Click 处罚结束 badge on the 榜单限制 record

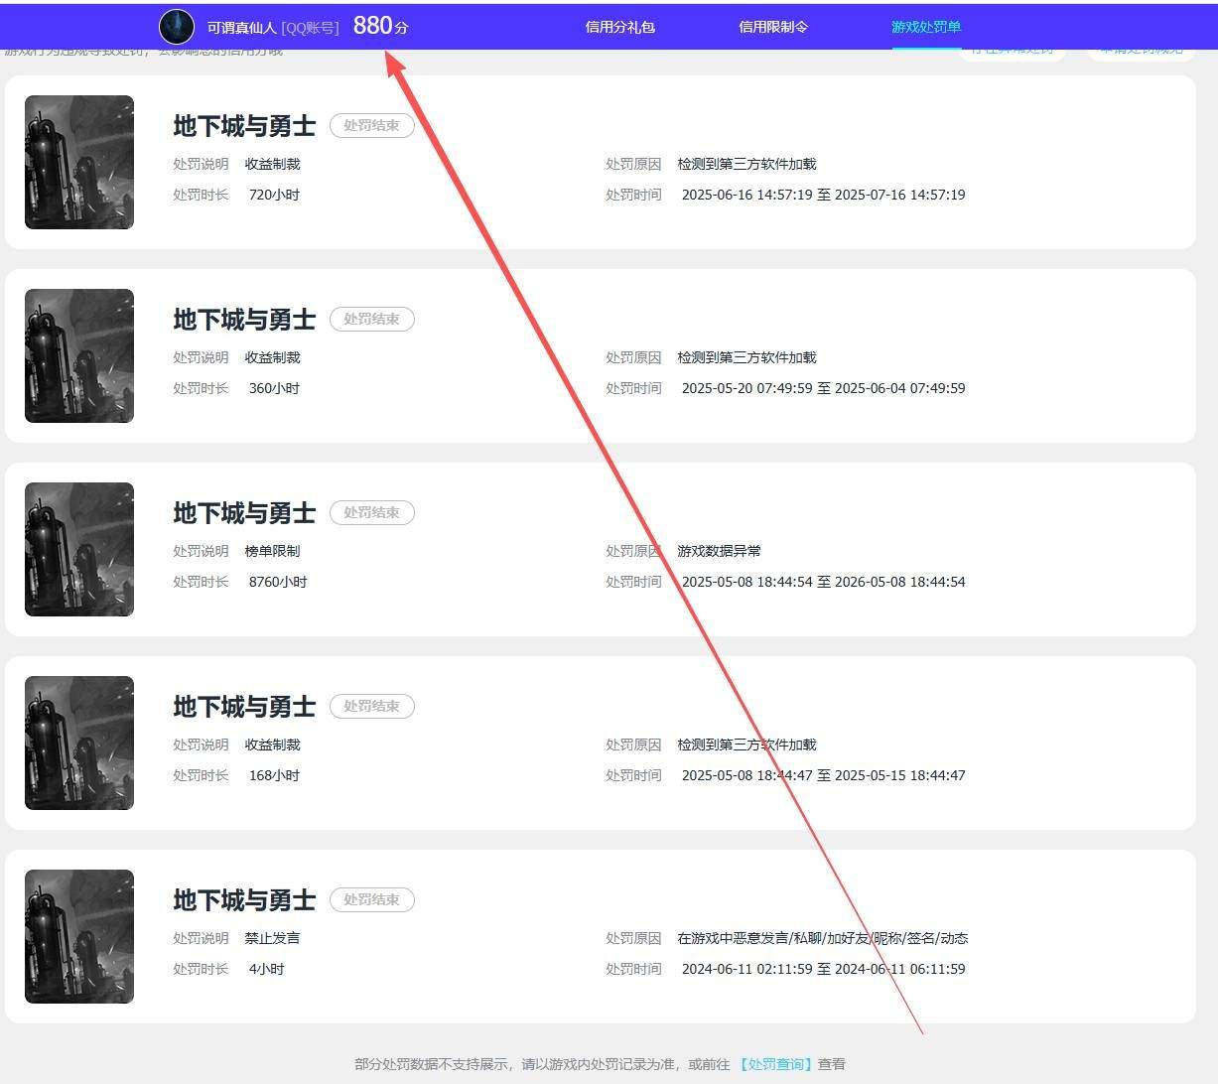(372, 512)
